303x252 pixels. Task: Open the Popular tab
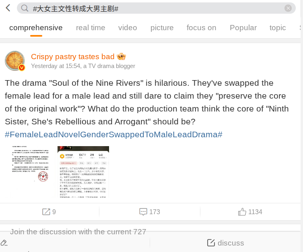[243, 28]
